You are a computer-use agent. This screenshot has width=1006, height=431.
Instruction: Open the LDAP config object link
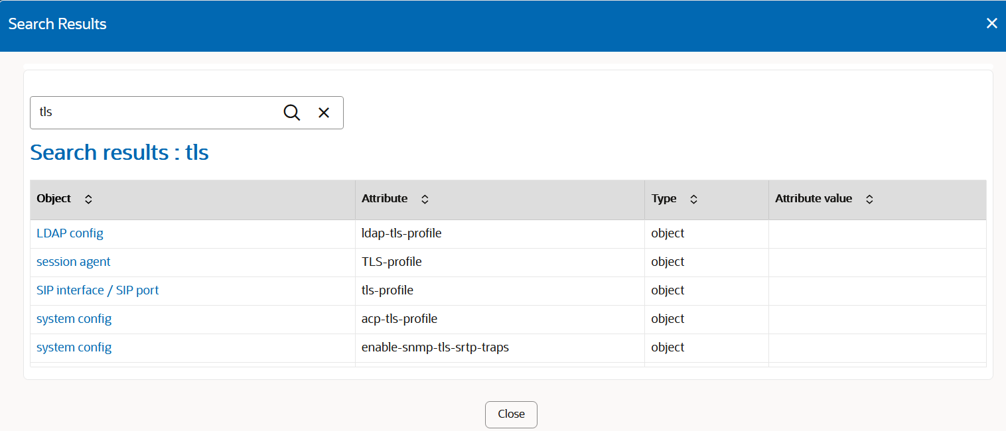click(70, 233)
